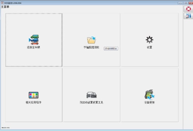The height and width of the screenshot is (131, 193).
Task: Open the stored data playback folder tile
Action: 92,40
